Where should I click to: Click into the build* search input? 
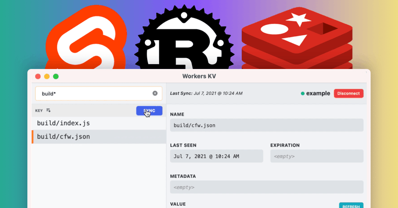[x=99, y=93]
